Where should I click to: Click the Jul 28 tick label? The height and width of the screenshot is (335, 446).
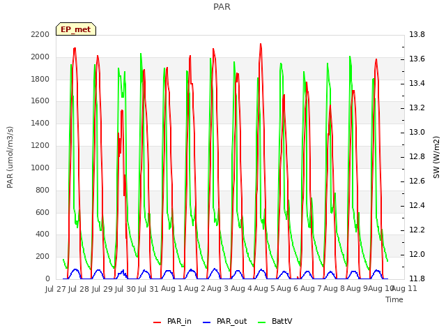coord(79,289)
